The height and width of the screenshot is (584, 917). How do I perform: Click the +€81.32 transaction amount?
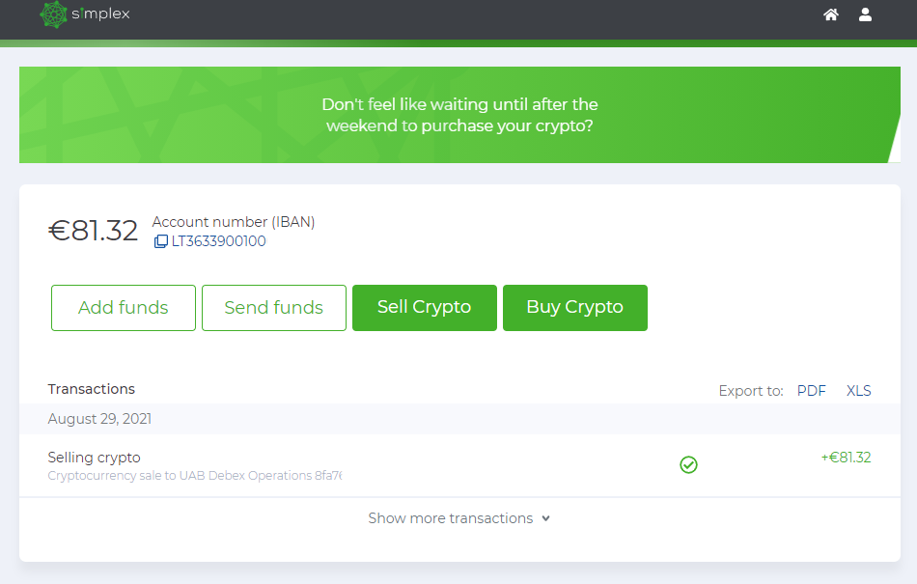[x=846, y=457]
